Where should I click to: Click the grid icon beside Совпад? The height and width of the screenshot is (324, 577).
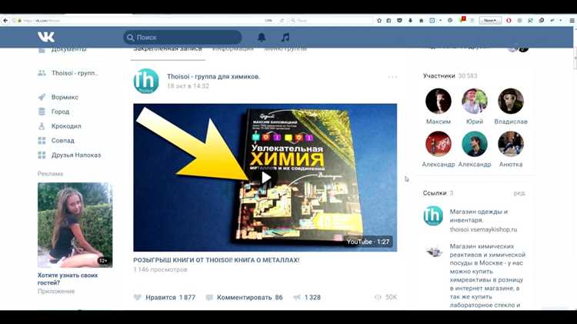point(42,140)
